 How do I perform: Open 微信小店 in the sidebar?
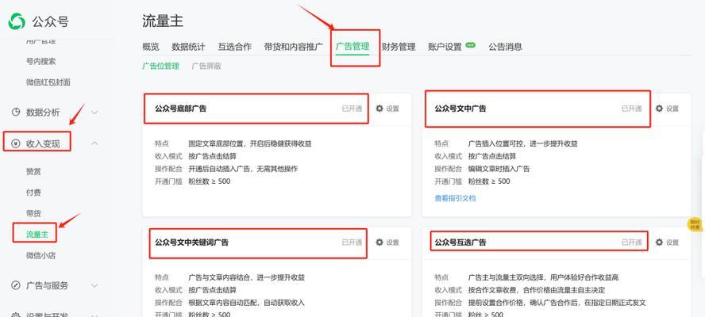click(41, 255)
